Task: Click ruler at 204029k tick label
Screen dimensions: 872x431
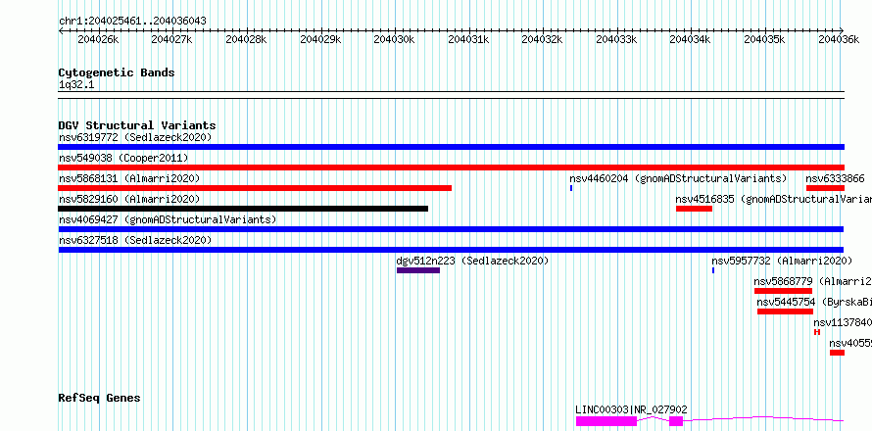Action: click(320, 39)
